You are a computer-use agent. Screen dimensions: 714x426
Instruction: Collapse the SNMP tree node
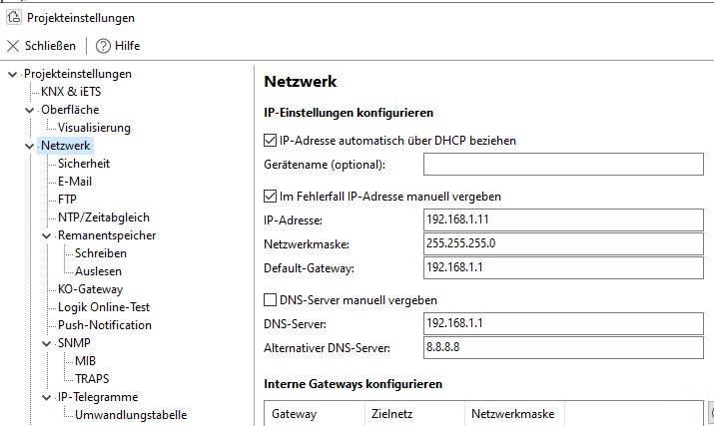(x=47, y=343)
